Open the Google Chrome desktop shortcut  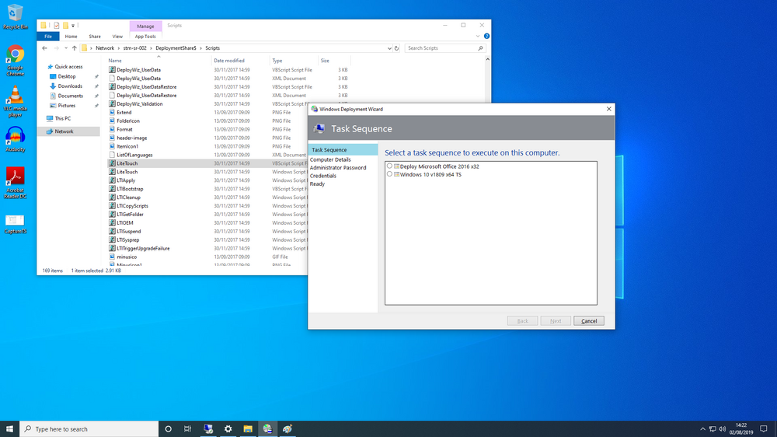click(x=16, y=61)
